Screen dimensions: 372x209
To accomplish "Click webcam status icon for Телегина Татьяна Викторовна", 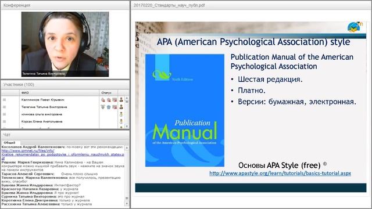I will pyautogui.click(x=109, y=107).
